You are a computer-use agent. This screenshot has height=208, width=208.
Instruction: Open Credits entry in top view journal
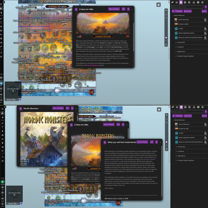(x=191, y=28)
